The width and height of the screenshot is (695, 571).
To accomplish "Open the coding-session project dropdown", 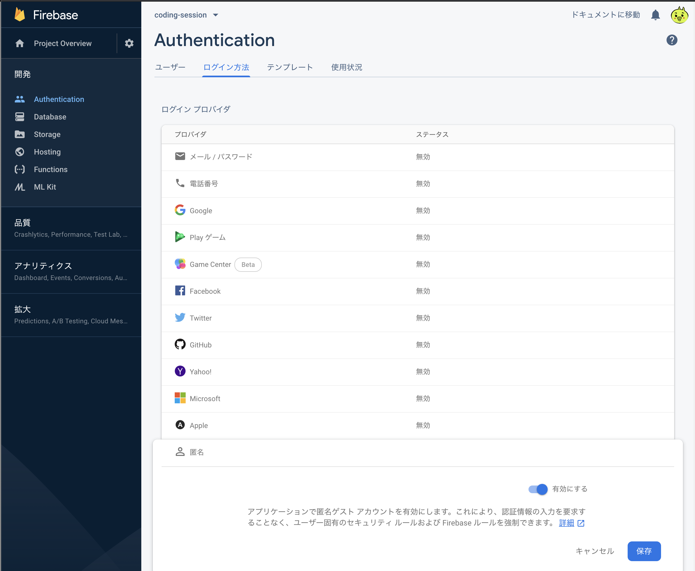I will (x=186, y=15).
